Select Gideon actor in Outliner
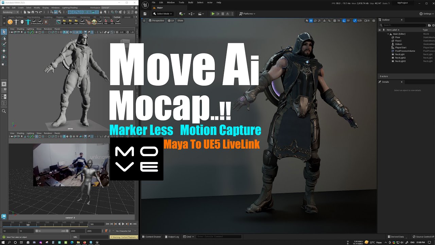This screenshot has height=245, width=435. [x=399, y=44]
